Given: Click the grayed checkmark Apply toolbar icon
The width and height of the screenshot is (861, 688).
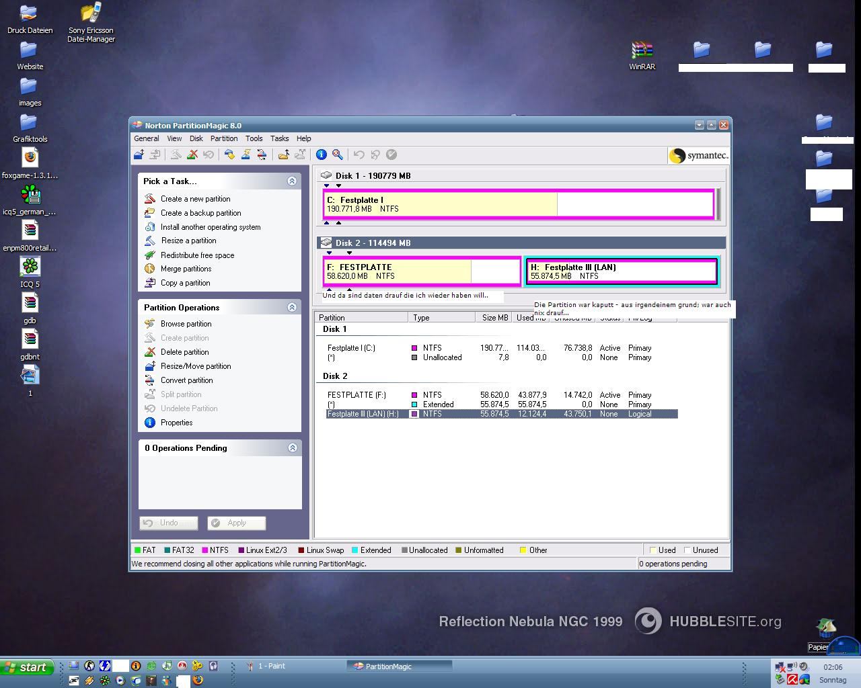Looking at the screenshot, I should (x=391, y=155).
